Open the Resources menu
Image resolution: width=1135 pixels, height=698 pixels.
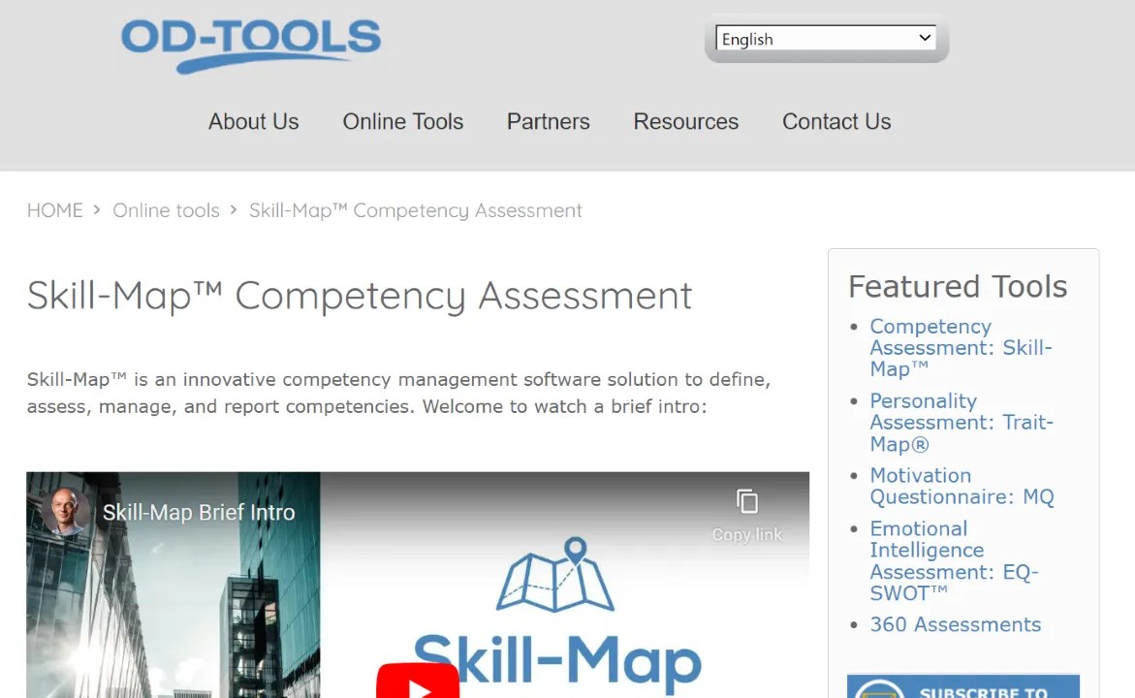[685, 121]
